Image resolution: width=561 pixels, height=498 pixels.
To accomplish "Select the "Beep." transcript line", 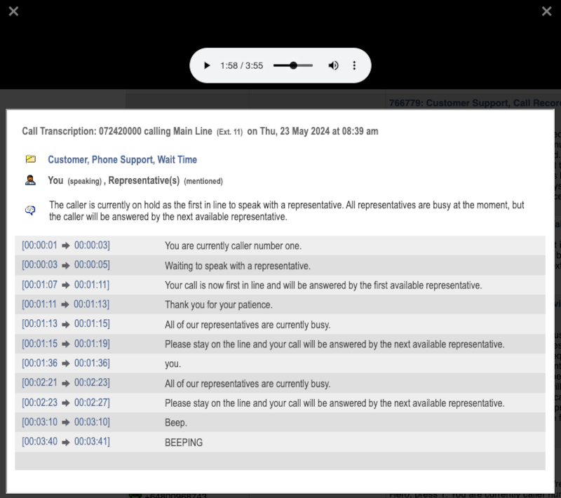I will pos(176,423).
